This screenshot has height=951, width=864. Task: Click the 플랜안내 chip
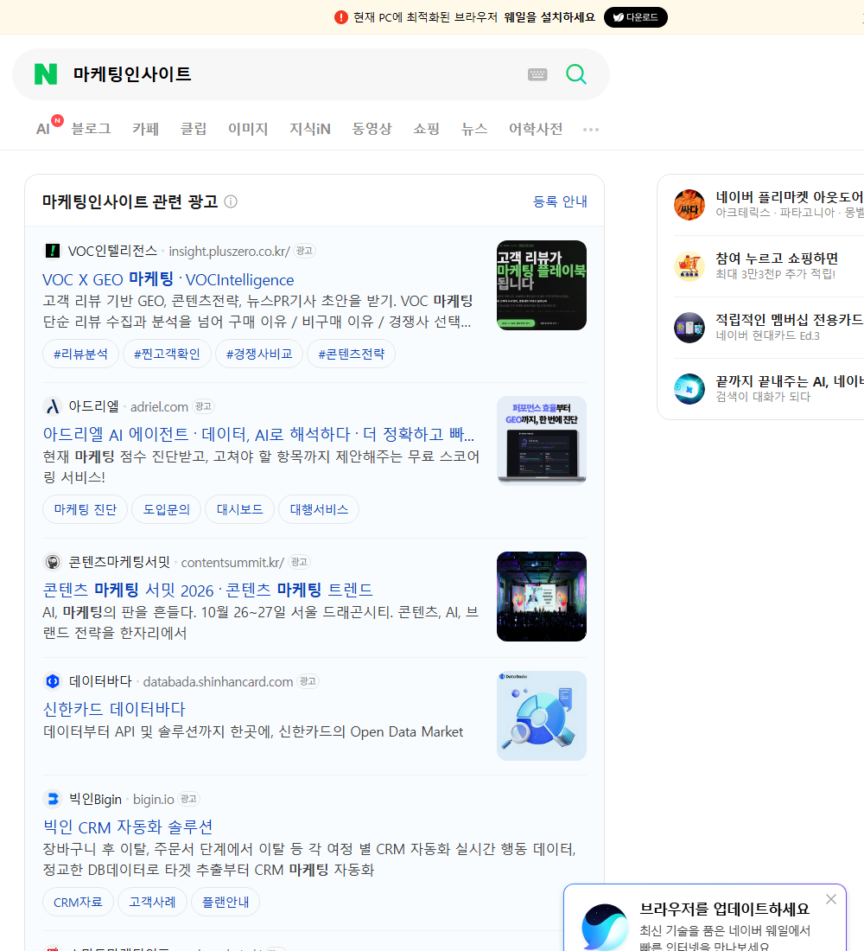226,902
